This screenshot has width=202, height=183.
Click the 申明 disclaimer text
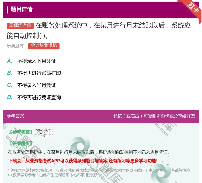[99, 173]
